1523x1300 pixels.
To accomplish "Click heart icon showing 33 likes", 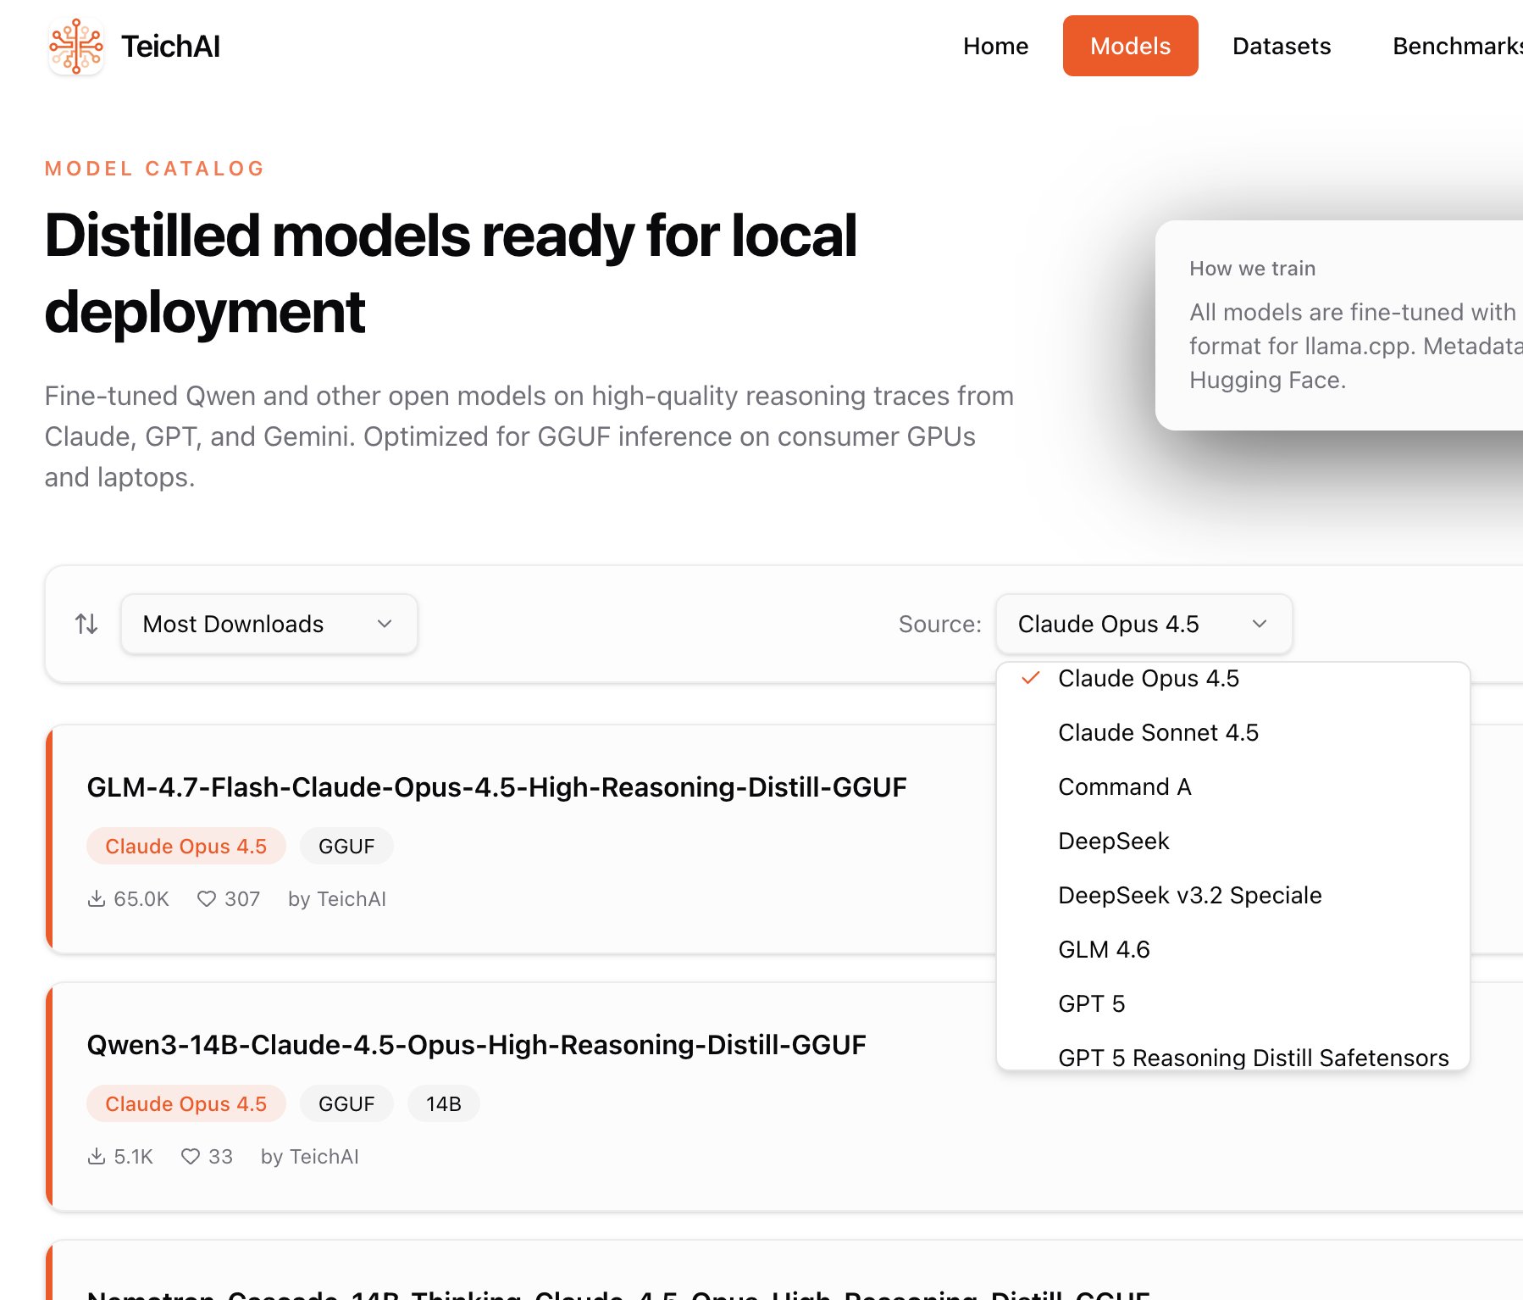I will [x=191, y=1156].
